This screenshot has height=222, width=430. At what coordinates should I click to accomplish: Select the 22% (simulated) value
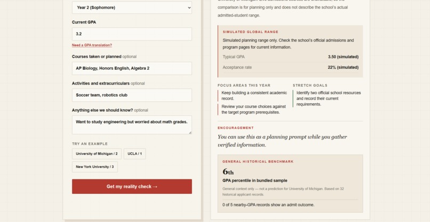click(343, 67)
